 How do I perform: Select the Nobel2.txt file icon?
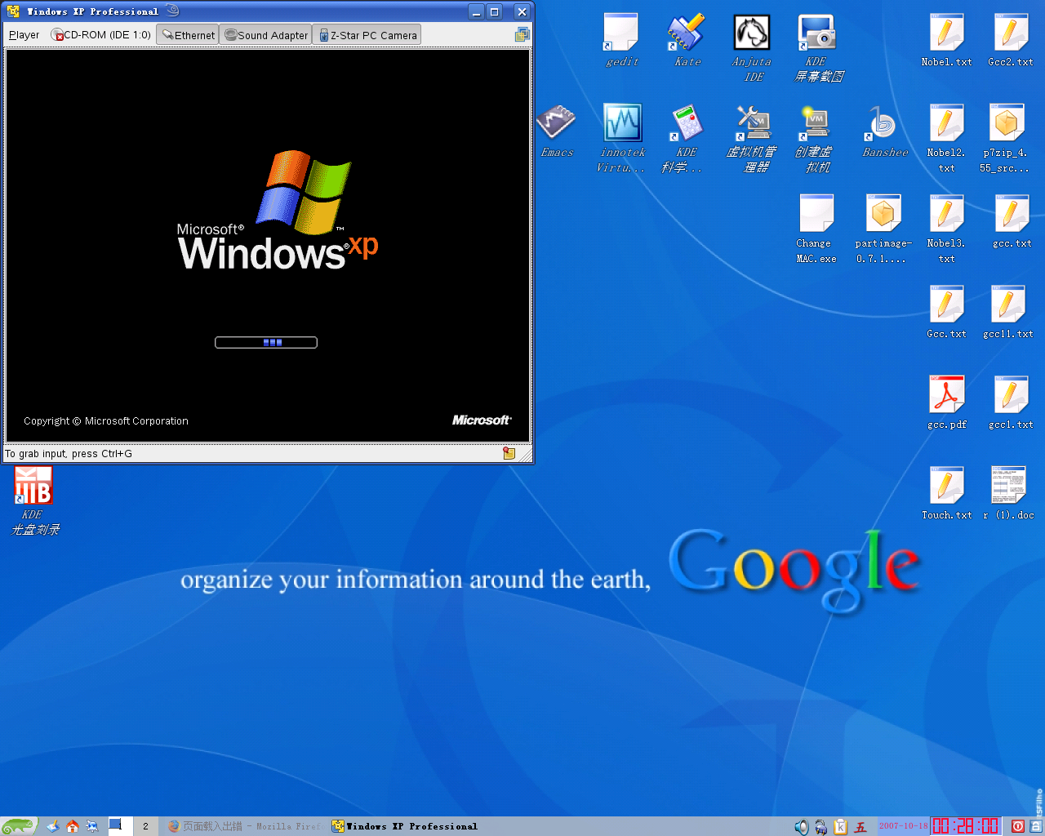[x=946, y=138]
